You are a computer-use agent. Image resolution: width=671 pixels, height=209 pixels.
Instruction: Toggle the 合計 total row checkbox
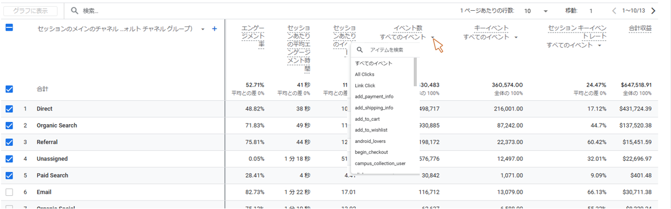9,89
